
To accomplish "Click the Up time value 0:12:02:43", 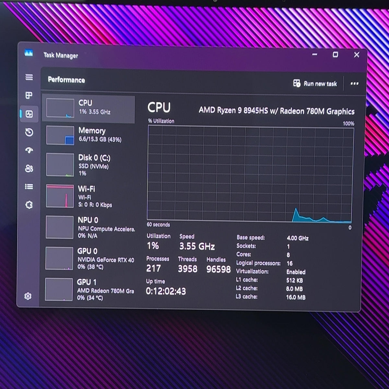I will point(166,291).
